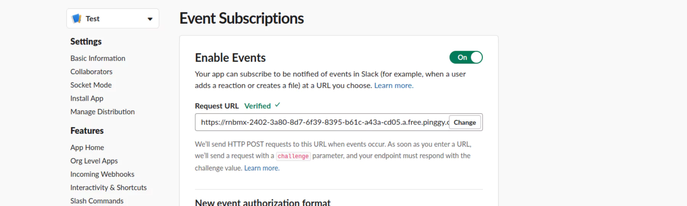Select Org Level Apps in sidebar
Viewport: 687px width, 206px height.
[x=94, y=161]
